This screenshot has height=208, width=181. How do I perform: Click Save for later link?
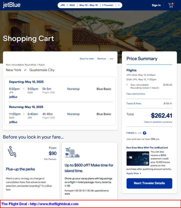87,59
